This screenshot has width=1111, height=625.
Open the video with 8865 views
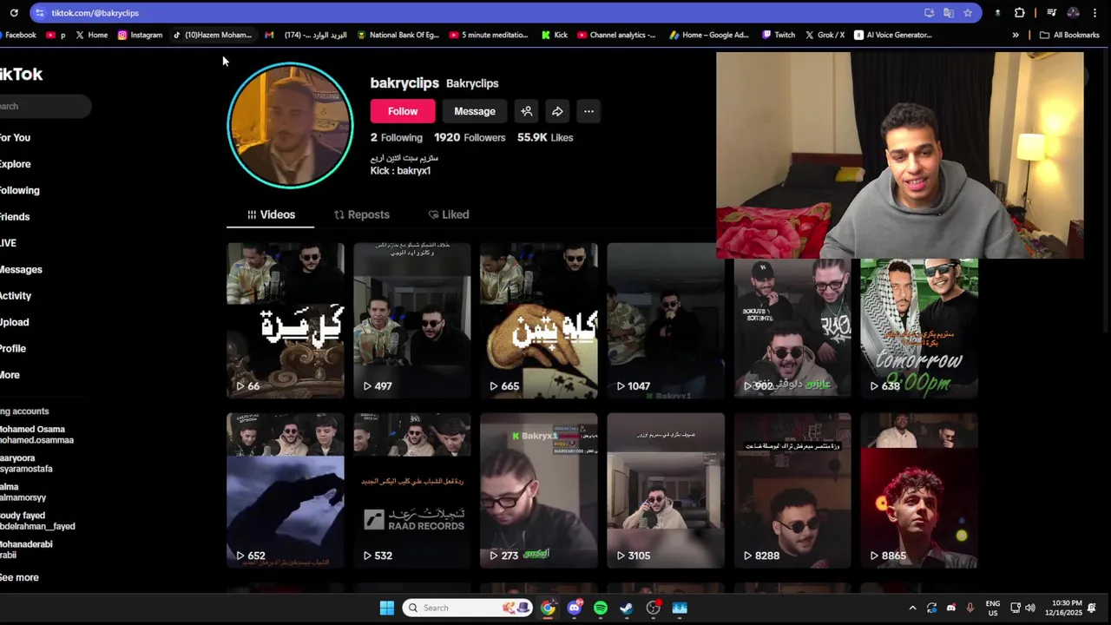coord(919,490)
